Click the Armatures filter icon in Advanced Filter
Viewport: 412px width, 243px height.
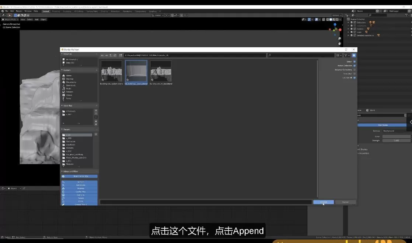pyautogui.click(x=63, y=185)
